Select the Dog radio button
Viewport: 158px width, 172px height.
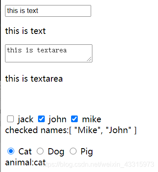(x=40, y=151)
